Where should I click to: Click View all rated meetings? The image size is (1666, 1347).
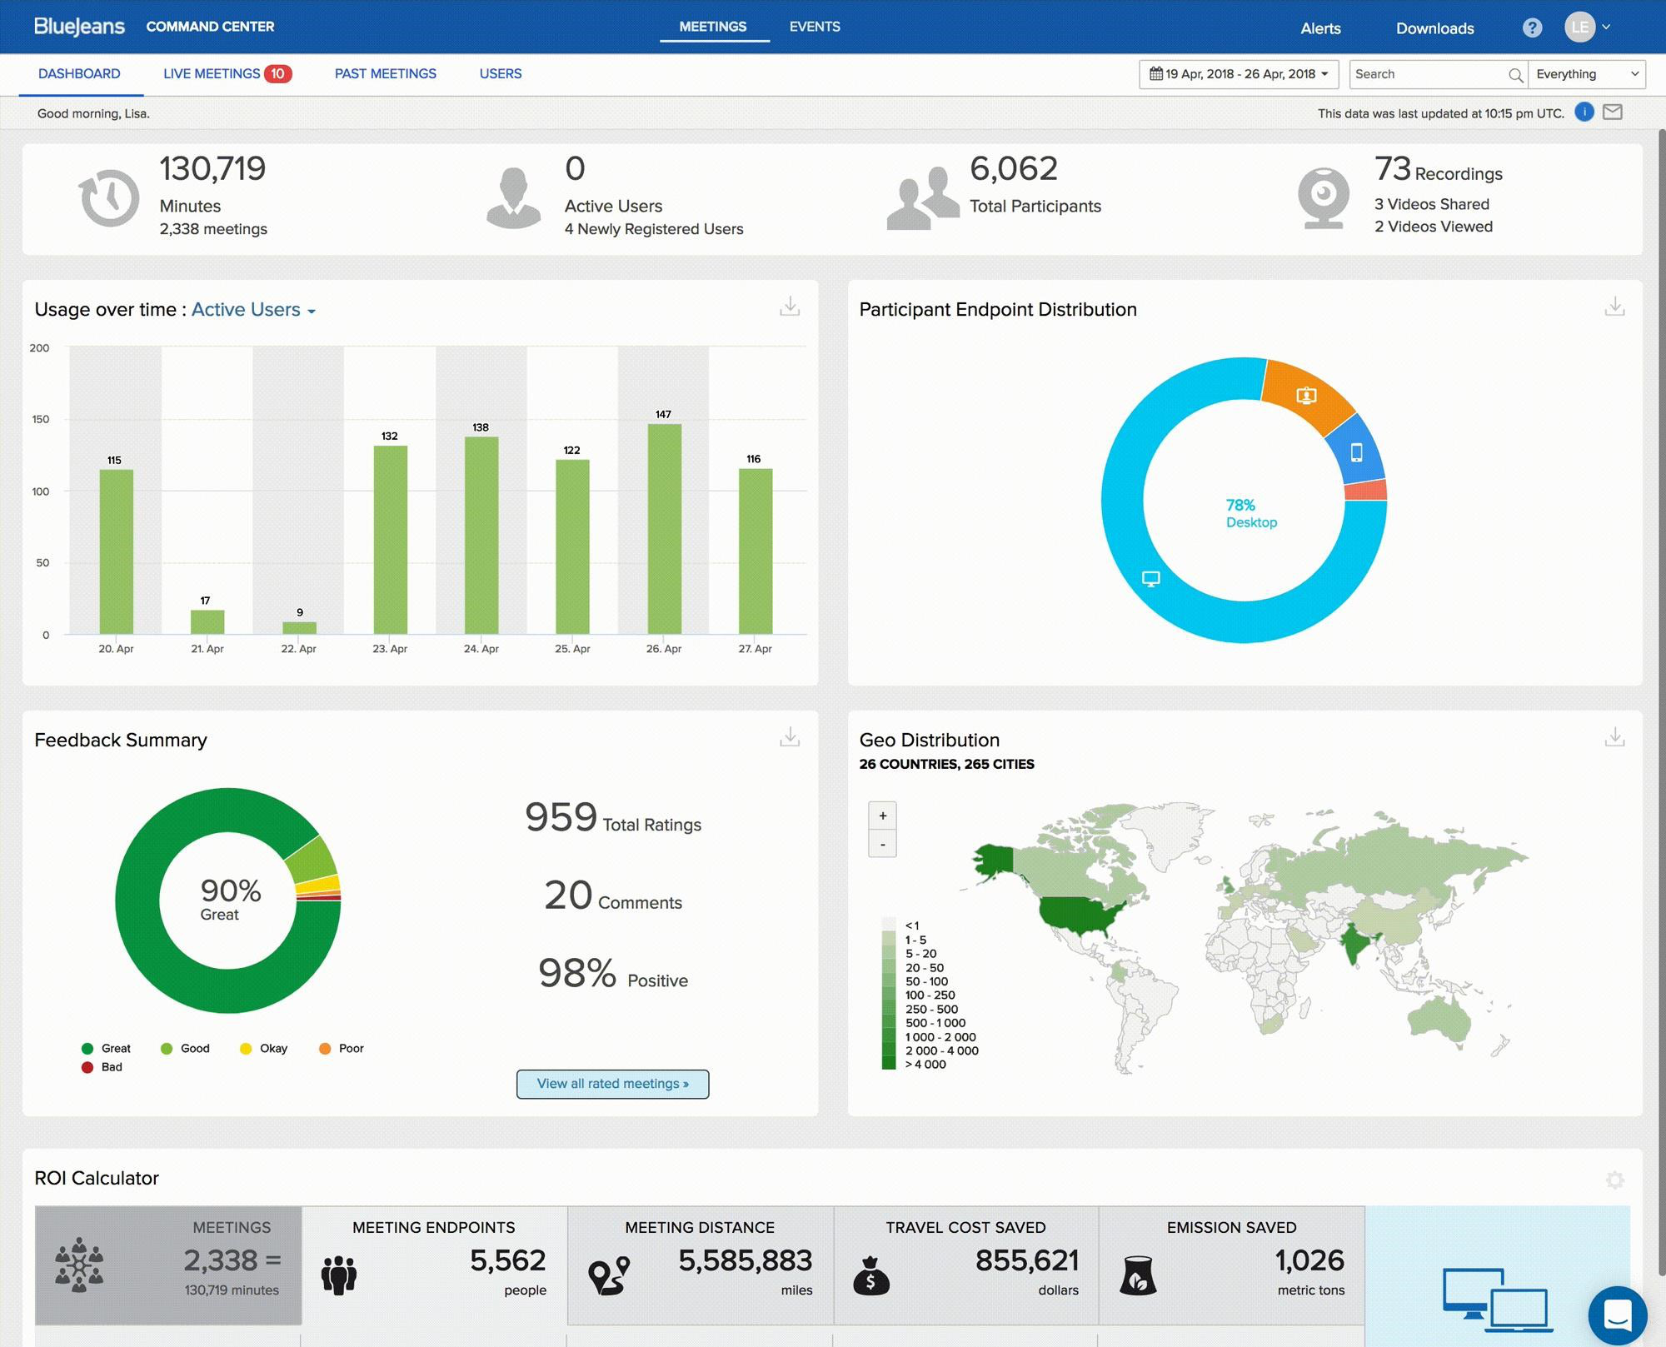(612, 1083)
